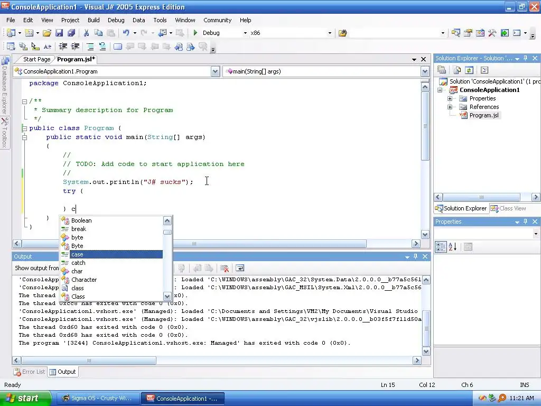The height and width of the screenshot is (406, 541).
Task: Click the Save All icon
Action: pos(71,33)
